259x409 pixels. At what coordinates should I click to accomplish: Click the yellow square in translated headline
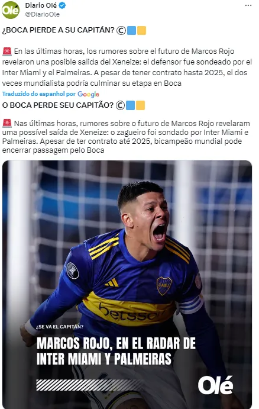point(140,105)
